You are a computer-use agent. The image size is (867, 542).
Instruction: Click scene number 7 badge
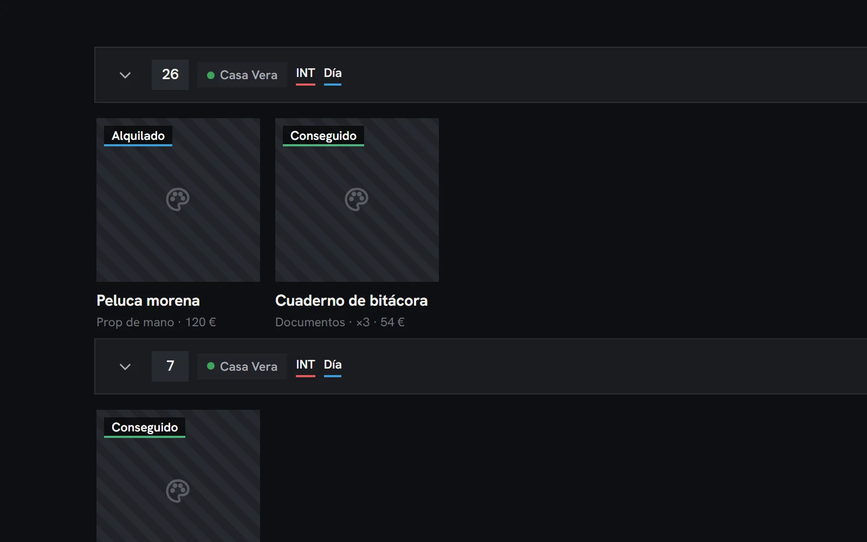tap(170, 366)
